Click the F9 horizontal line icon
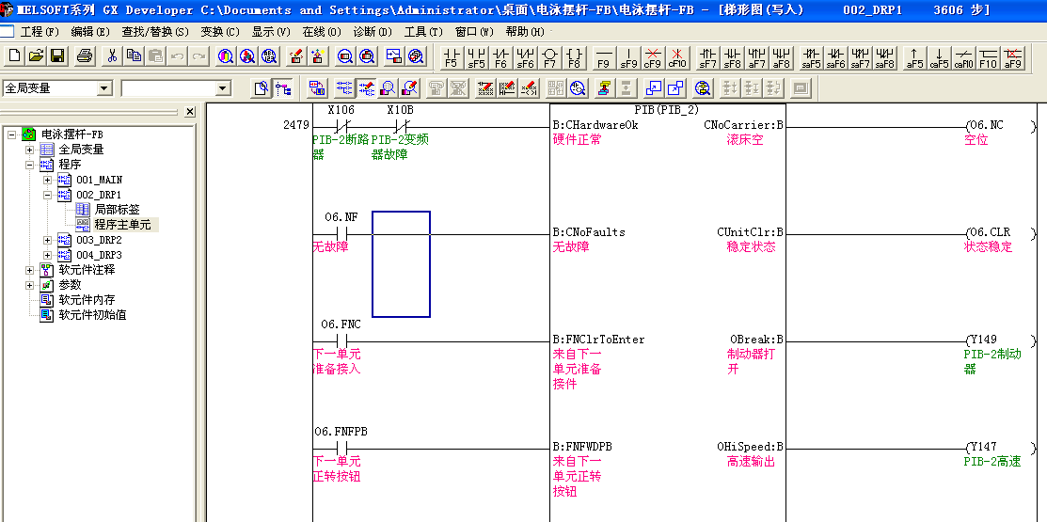 [x=603, y=57]
